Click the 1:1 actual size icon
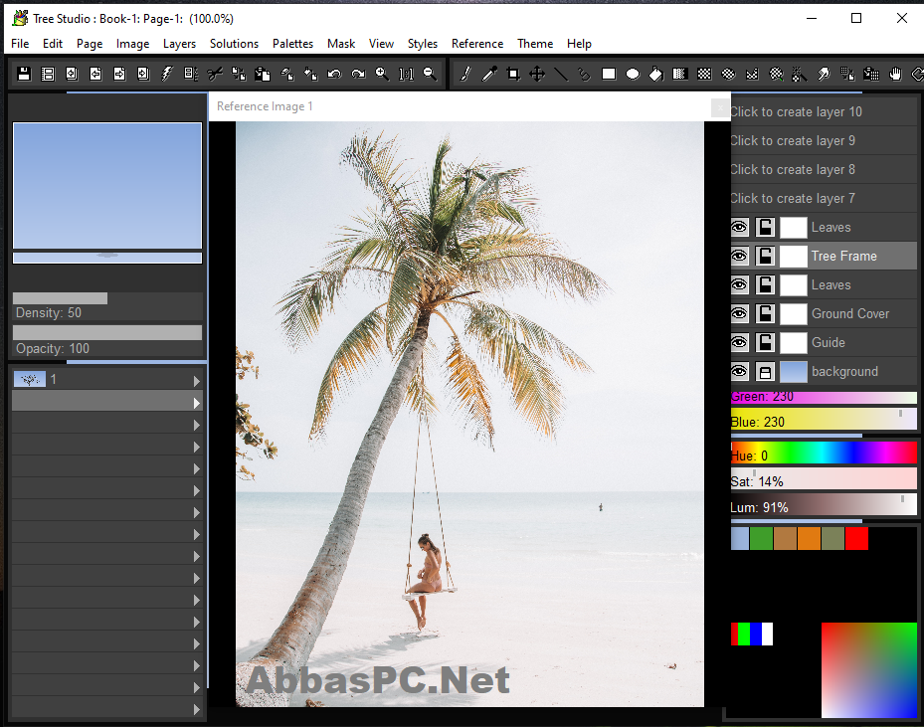Image resolution: width=924 pixels, height=727 pixels. pos(406,74)
